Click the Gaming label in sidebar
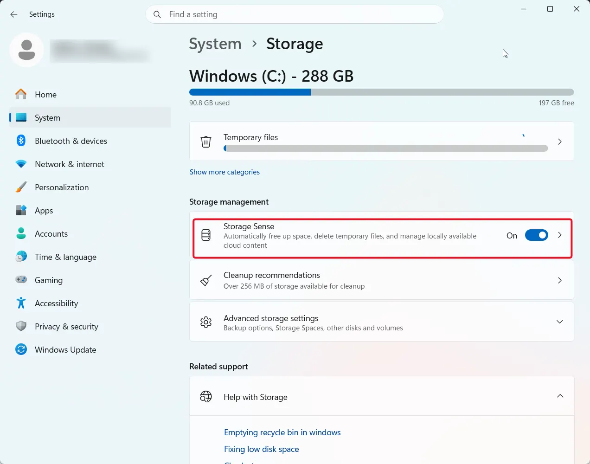590x464 pixels. click(49, 280)
